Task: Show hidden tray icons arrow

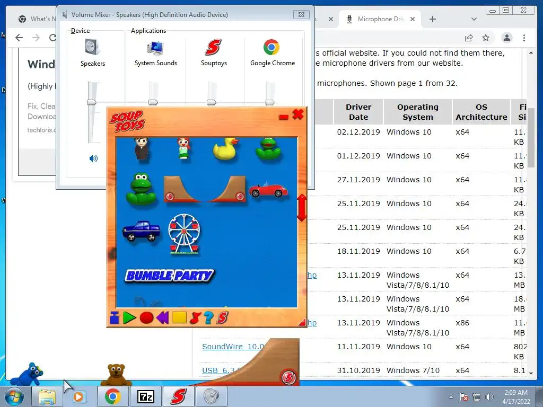Action: (x=451, y=397)
